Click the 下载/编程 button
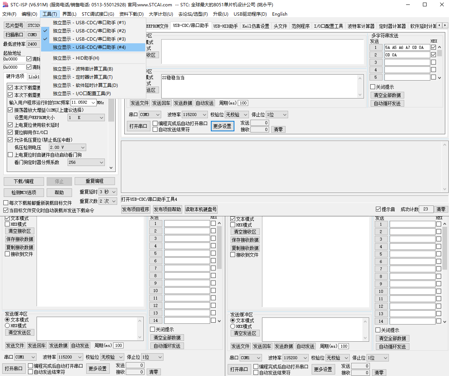Image resolution: width=449 pixels, height=376 pixels. click(24, 181)
